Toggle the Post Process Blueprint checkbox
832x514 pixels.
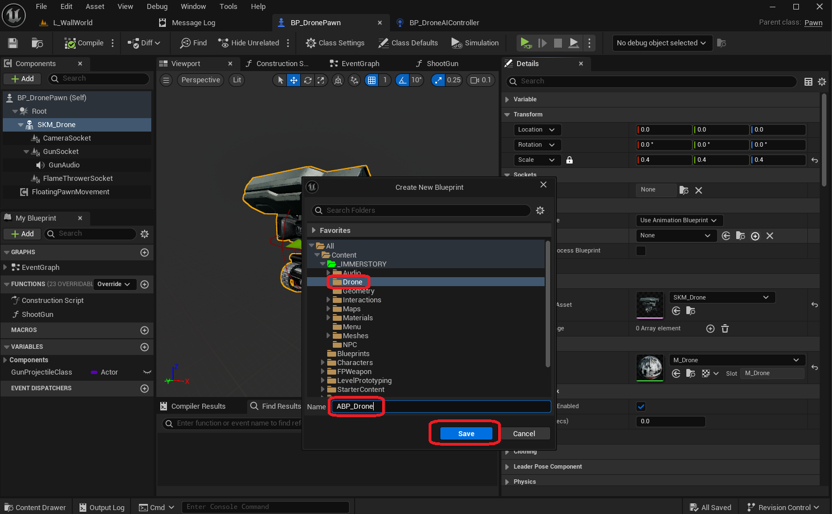pyautogui.click(x=641, y=251)
